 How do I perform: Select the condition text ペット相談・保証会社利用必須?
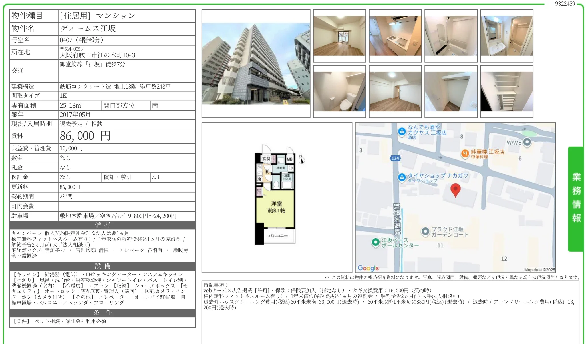pos(70,321)
